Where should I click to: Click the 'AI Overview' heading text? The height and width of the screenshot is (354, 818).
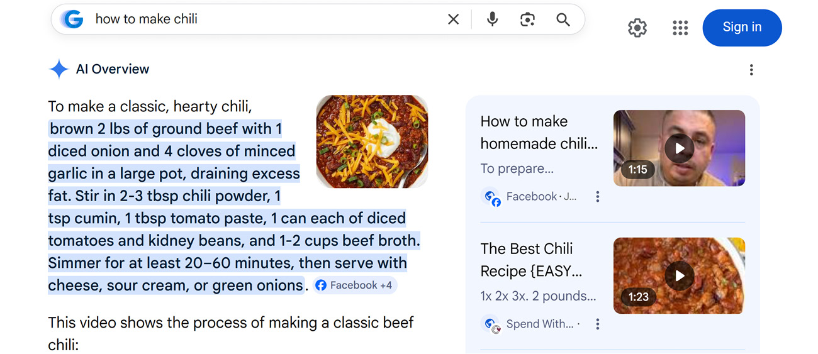pyautogui.click(x=113, y=69)
